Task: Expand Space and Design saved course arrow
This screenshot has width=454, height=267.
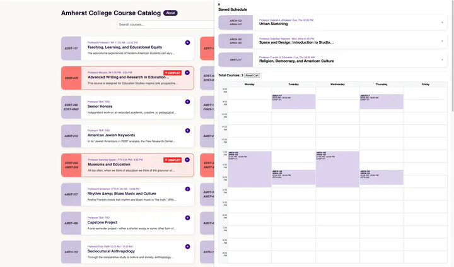Action: pyautogui.click(x=442, y=41)
